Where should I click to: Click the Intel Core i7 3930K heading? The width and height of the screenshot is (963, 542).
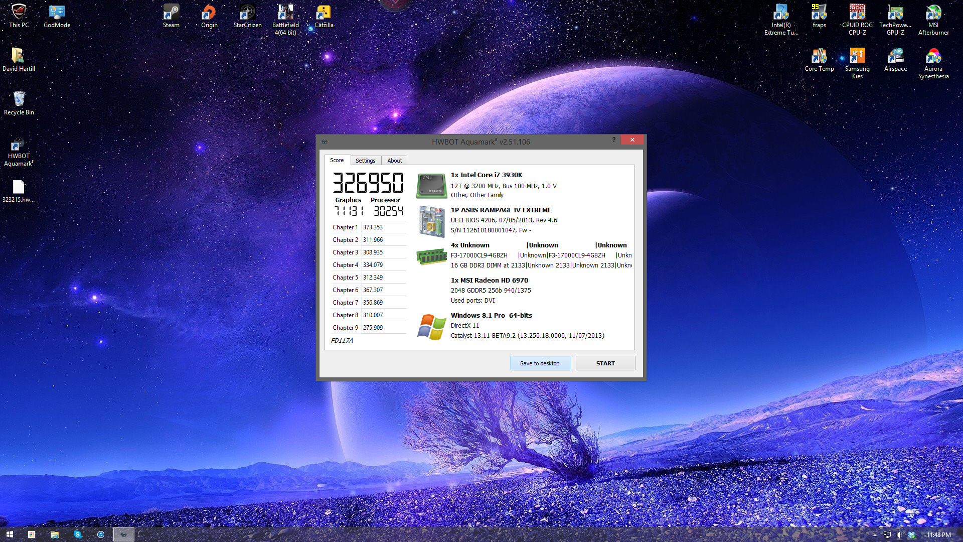pos(487,175)
